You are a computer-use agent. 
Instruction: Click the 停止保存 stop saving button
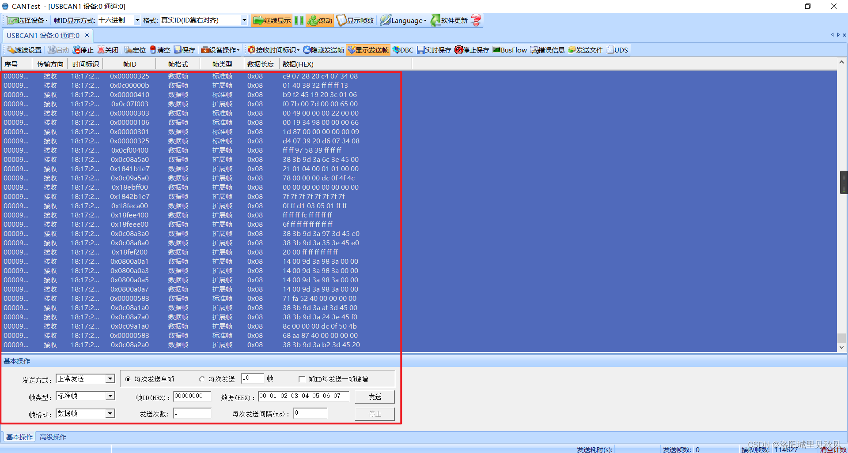pos(472,50)
